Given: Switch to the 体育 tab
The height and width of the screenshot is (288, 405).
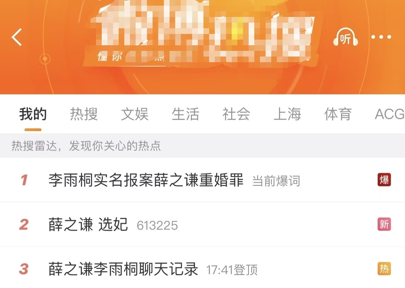Looking at the screenshot, I should pyautogui.click(x=338, y=114).
